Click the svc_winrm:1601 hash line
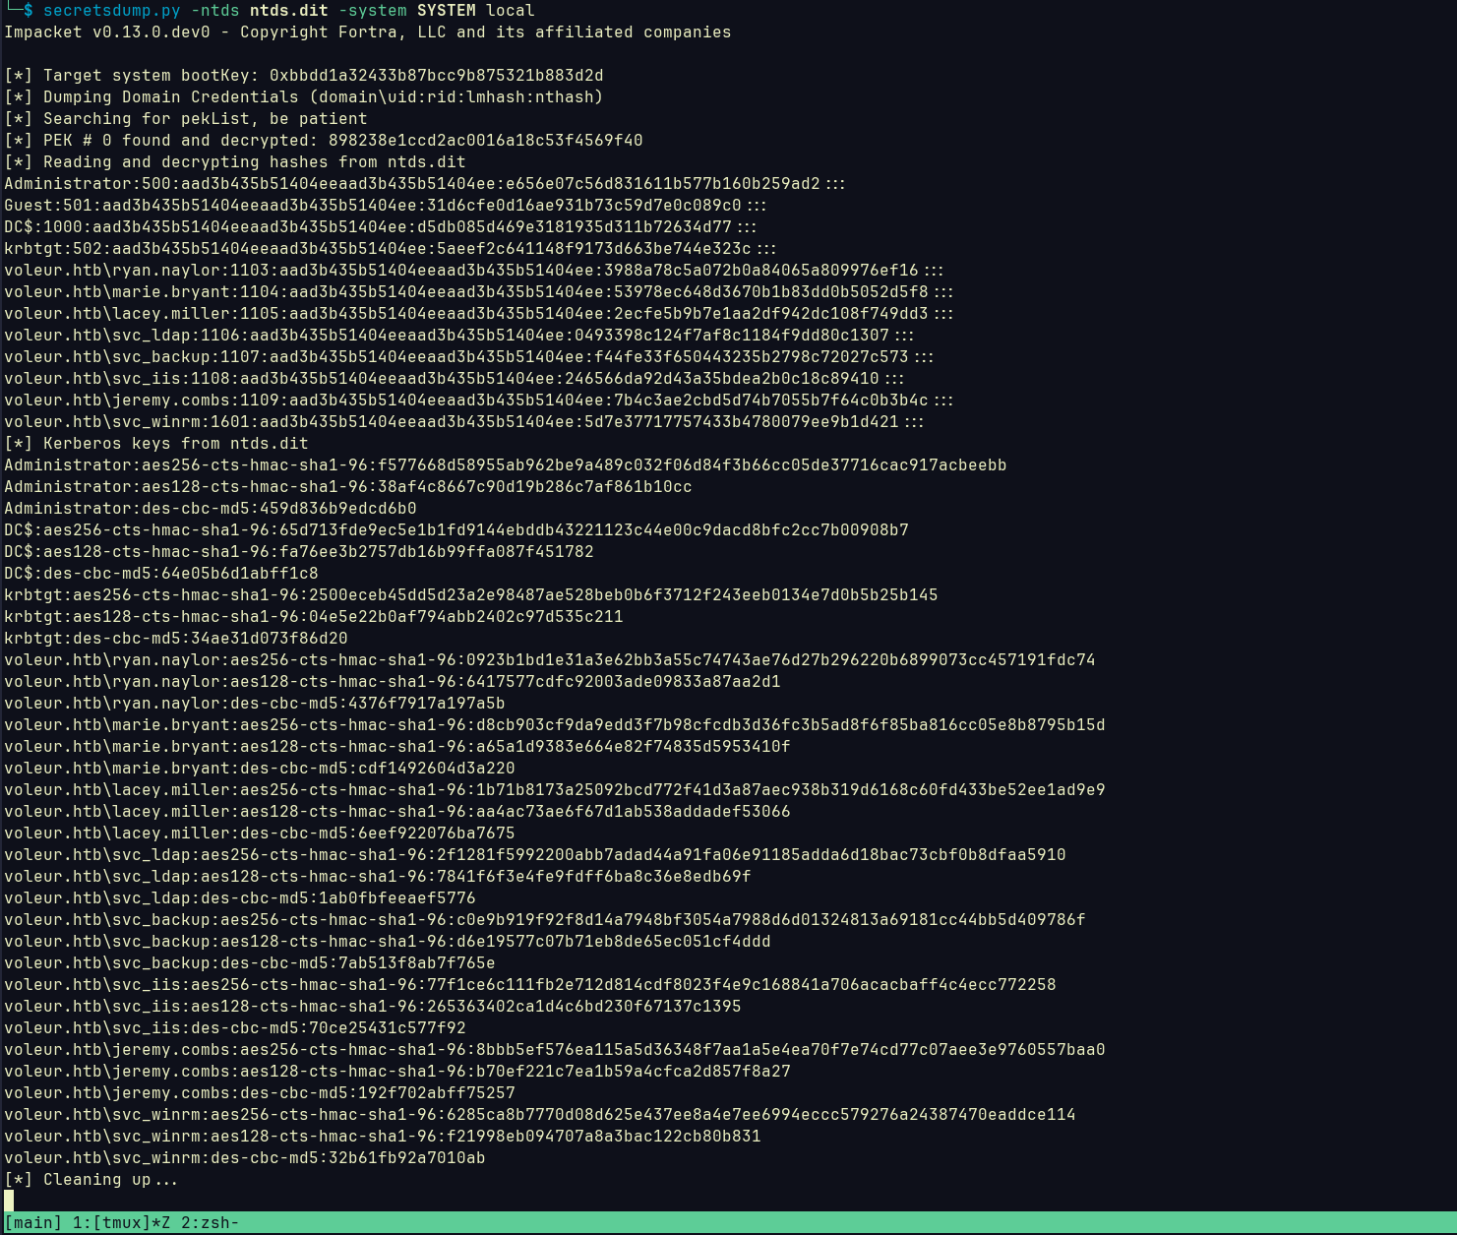The image size is (1457, 1235). [464, 422]
